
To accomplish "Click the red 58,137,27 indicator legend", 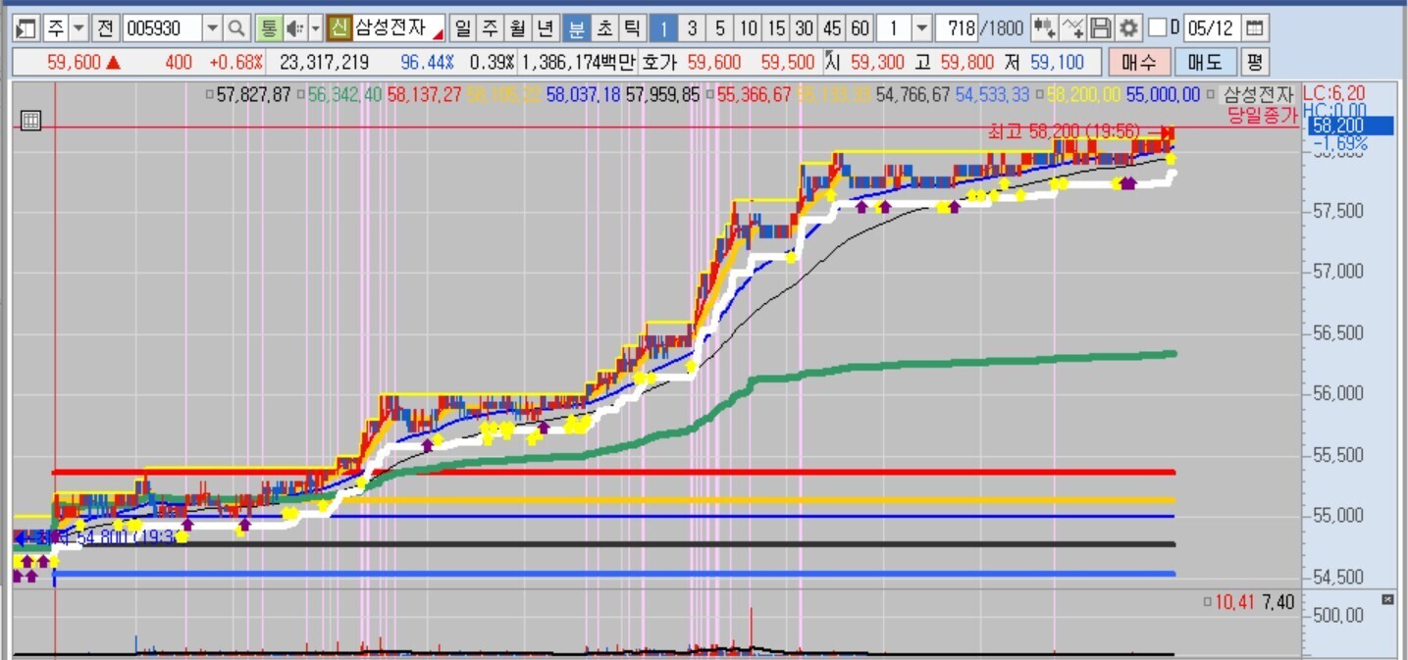I will (424, 95).
